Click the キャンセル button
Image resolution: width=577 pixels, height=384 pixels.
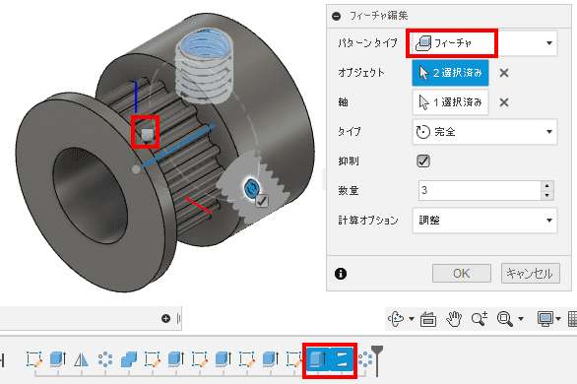click(531, 274)
